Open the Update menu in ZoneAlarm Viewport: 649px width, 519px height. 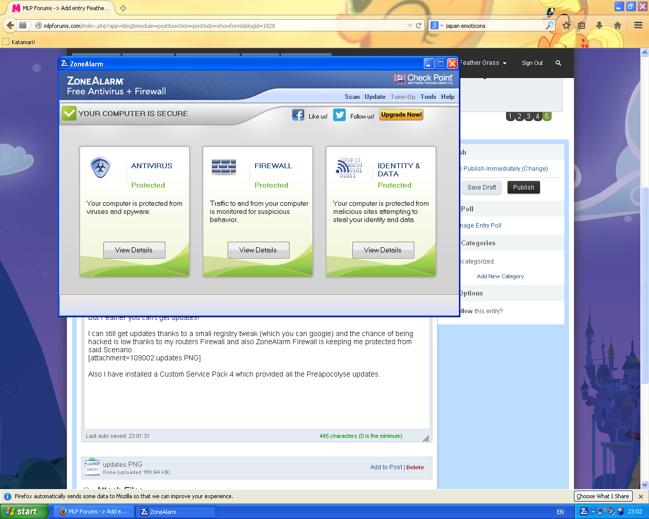[x=375, y=97]
